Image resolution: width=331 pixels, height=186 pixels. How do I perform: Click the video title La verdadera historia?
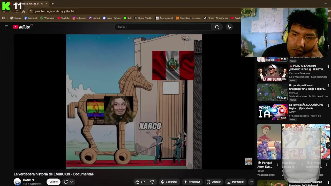[x=54, y=174]
